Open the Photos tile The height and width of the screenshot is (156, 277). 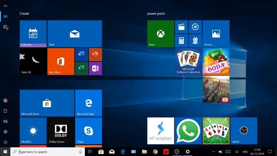(x=216, y=34)
